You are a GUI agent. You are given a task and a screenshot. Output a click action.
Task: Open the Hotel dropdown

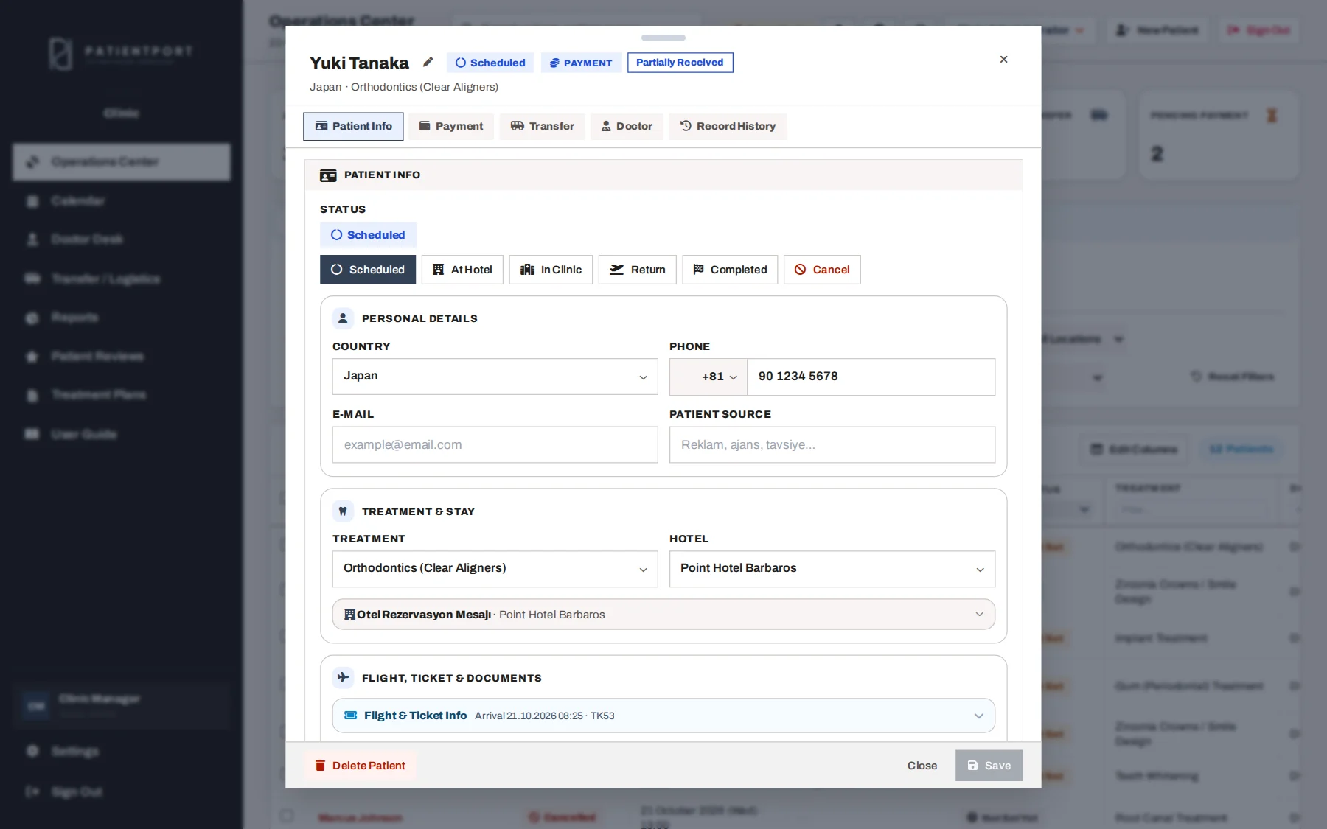click(x=832, y=569)
